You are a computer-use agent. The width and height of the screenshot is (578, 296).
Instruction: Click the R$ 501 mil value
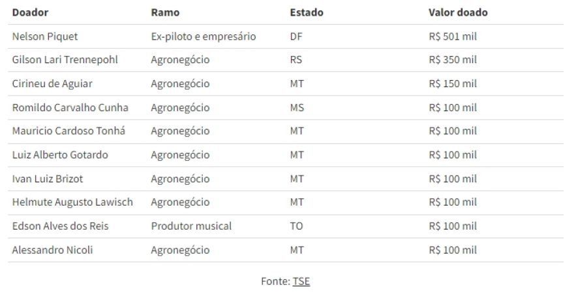tap(453, 36)
